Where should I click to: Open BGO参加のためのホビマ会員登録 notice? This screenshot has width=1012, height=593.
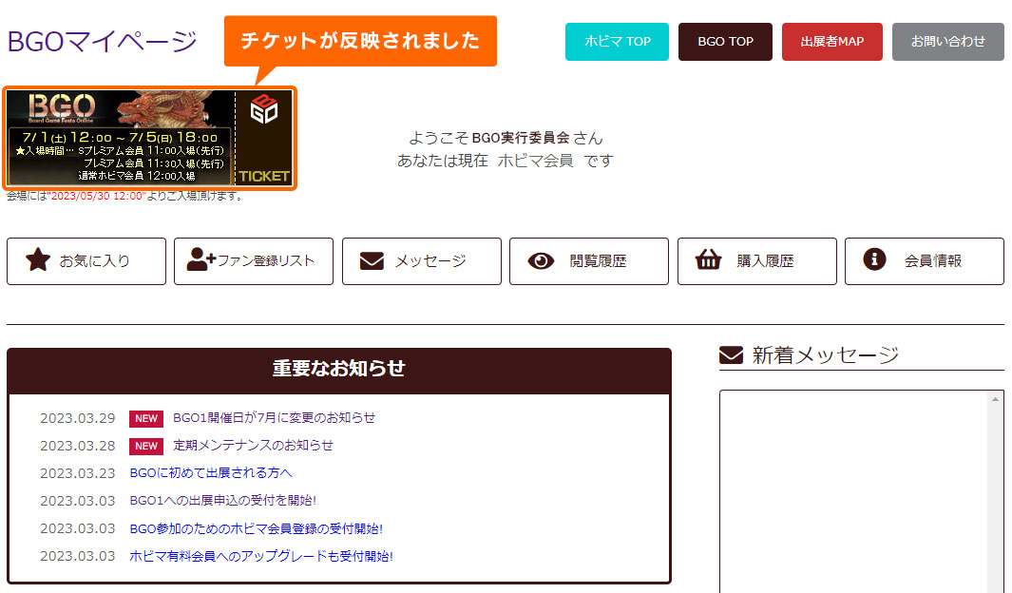tap(257, 528)
